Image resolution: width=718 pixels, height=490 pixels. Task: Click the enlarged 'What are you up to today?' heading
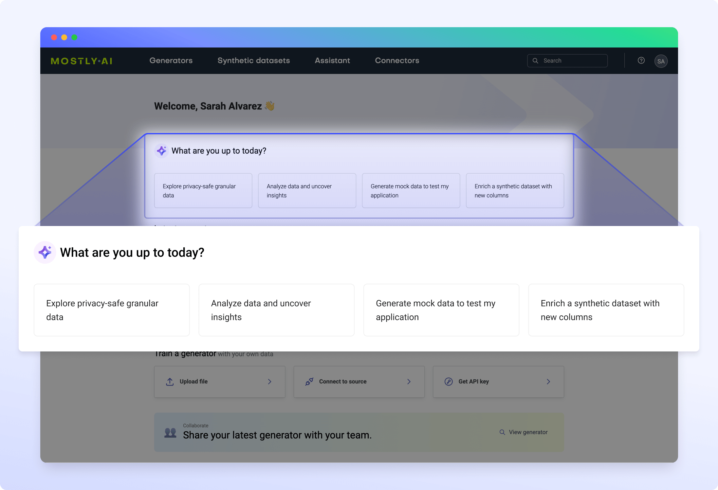(132, 253)
